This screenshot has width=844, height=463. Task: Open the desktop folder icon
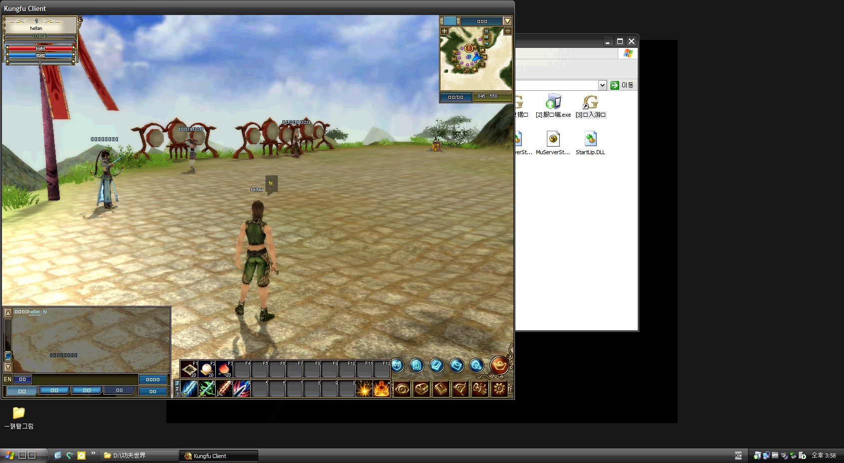pyautogui.click(x=19, y=418)
